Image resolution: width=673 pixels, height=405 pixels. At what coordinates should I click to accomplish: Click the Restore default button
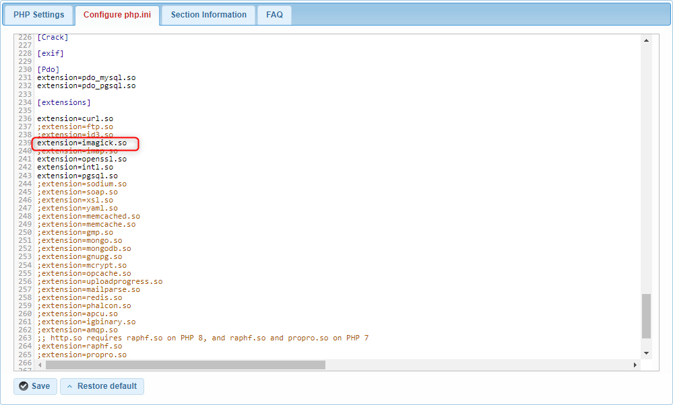click(102, 386)
